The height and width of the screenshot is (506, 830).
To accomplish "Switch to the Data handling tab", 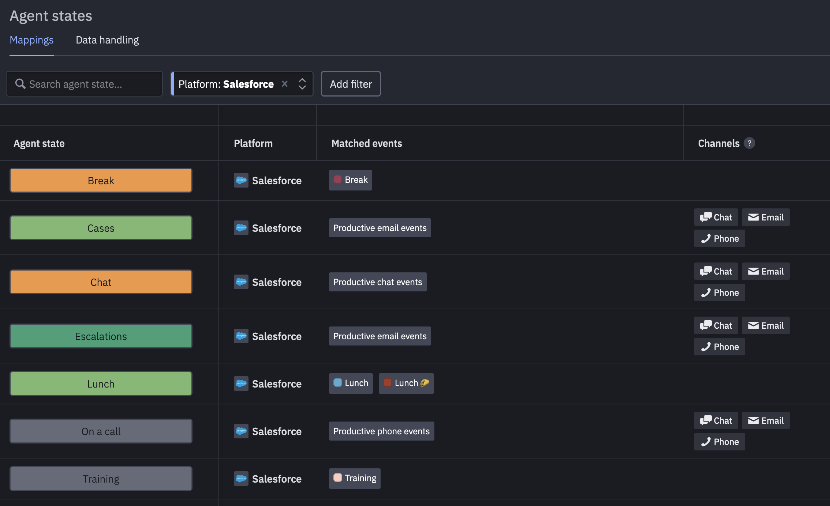I will click(107, 40).
